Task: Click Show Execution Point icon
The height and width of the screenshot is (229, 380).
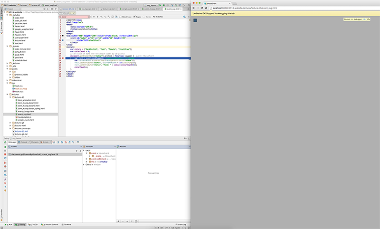Action: click(x=54, y=142)
